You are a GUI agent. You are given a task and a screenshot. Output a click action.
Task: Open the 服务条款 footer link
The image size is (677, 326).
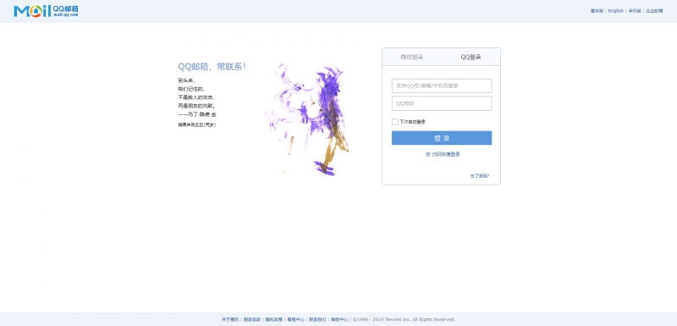(x=252, y=319)
